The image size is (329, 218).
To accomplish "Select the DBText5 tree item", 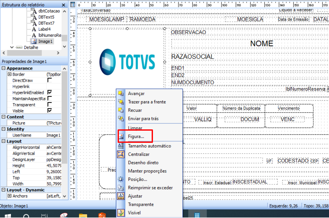I will pyautogui.click(x=46, y=17).
